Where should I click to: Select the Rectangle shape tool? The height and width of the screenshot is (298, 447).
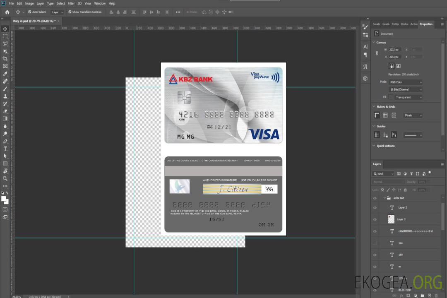pyautogui.click(x=5, y=163)
